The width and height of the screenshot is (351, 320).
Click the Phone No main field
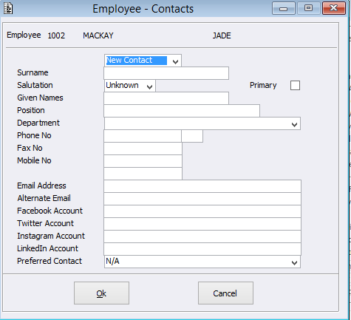(x=143, y=136)
